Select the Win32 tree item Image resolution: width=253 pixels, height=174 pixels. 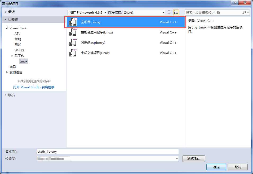[19, 50]
